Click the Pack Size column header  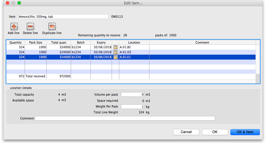pyautogui.click(x=35, y=42)
